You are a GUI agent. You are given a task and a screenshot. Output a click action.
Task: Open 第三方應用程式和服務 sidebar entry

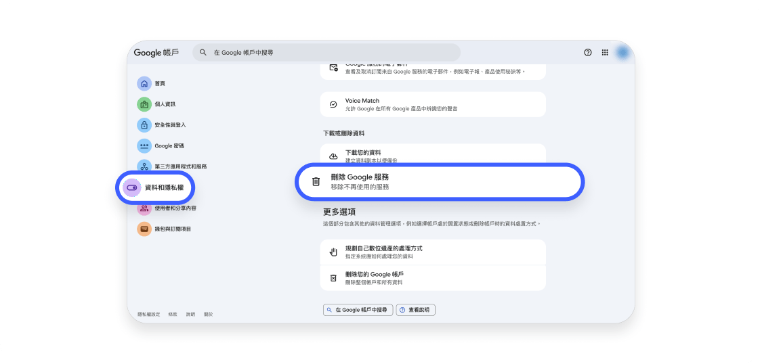click(173, 166)
